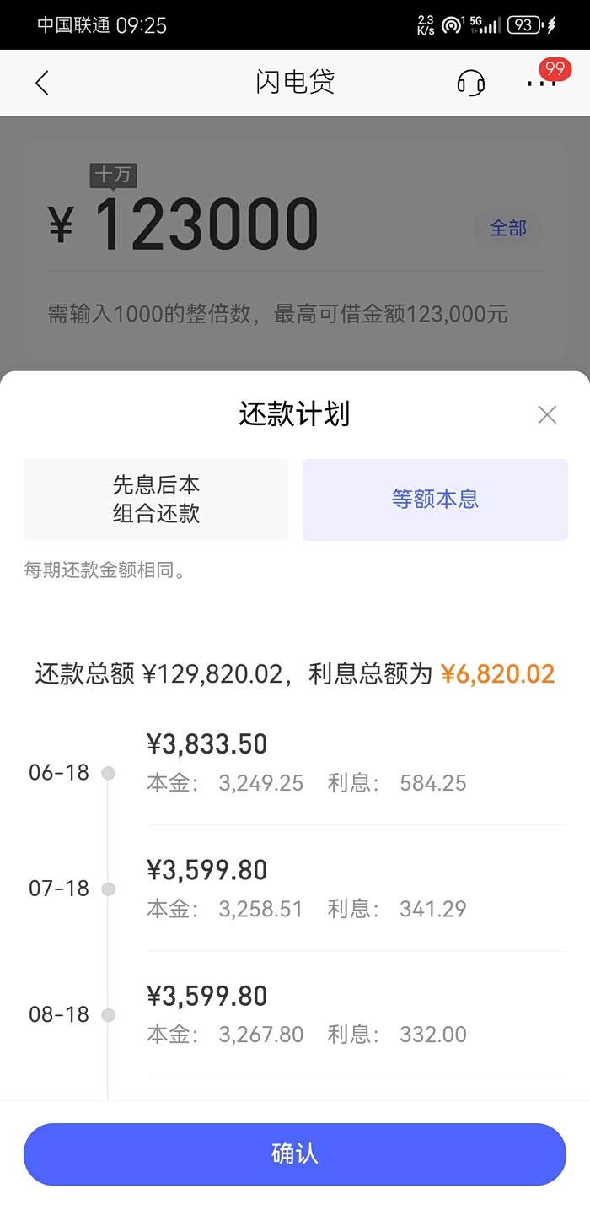The image size is (590, 1205).
Task: Tap the 08-18 timeline dot
Action: click(x=108, y=1014)
